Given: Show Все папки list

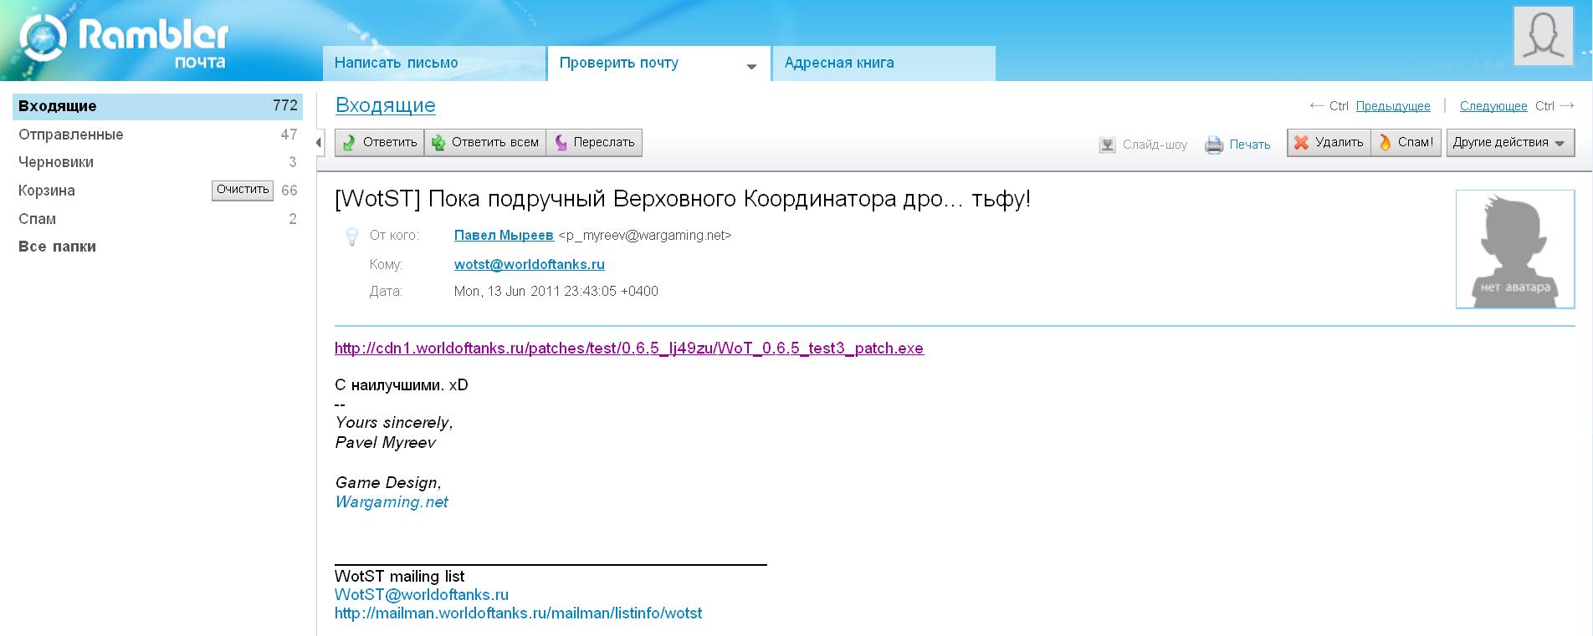Looking at the screenshot, I should (57, 247).
